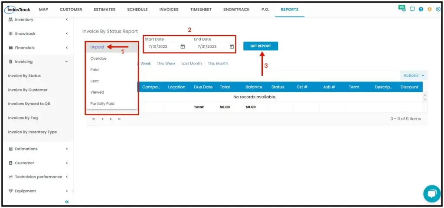
Task: Select Viewed status option
Action: [112, 92]
